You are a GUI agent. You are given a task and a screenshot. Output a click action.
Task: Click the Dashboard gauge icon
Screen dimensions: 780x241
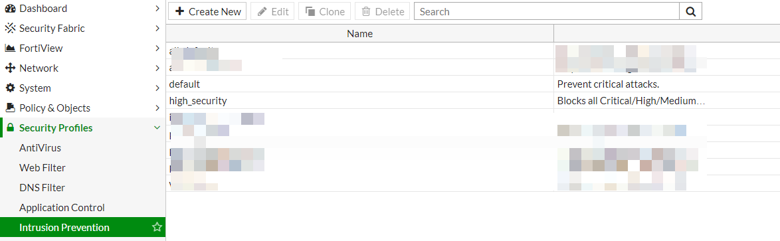[x=10, y=9]
